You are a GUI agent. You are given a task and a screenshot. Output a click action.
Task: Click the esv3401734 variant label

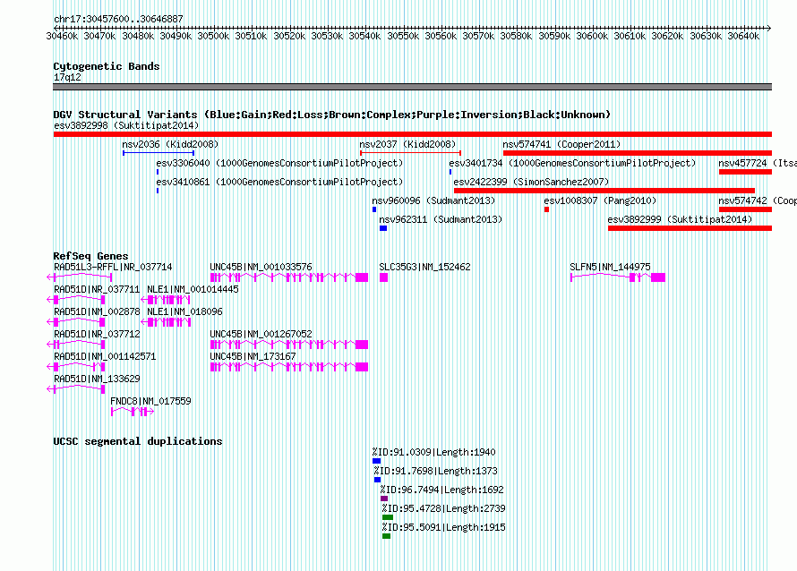click(x=572, y=163)
